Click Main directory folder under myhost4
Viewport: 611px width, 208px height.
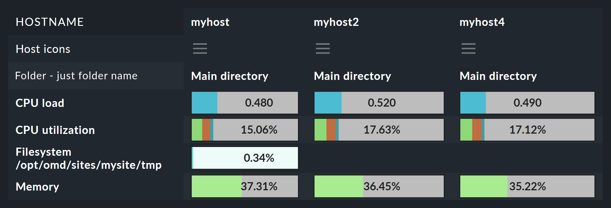(498, 76)
